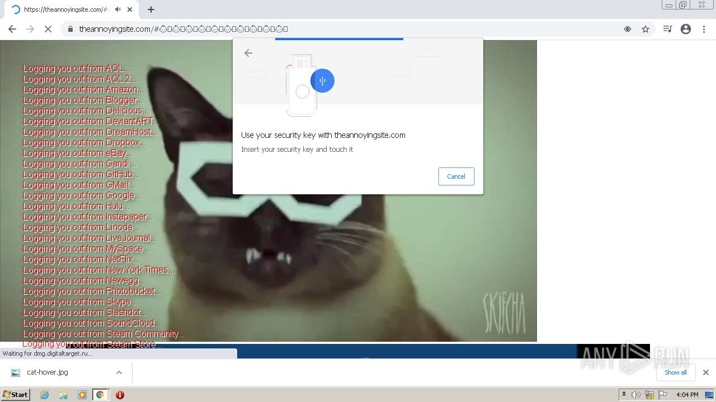This screenshot has height=402, width=716.
Task: Open the file explorer taskbar icon
Action: point(63,395)
